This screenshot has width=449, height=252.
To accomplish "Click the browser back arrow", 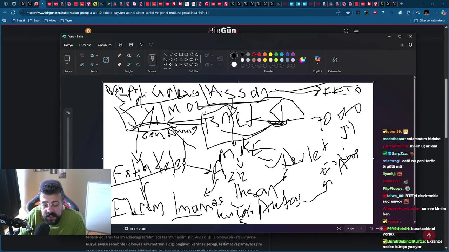I will point(5,13).
